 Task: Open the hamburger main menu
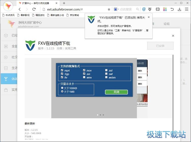(186, 9)
